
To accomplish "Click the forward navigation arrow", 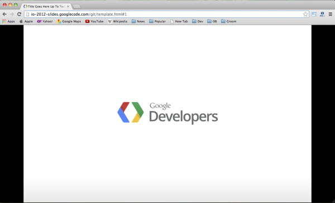I will (12, 14).
